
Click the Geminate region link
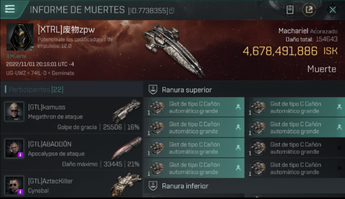(63, 73)
